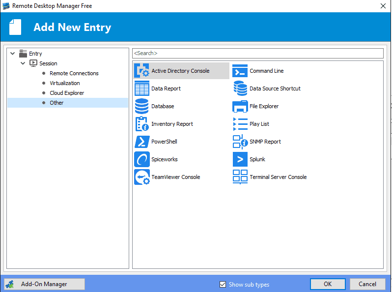Image resolution: width=392 pixels, height=292 pixels.
Task: Click the SNMP Report label
Action: point(265,142)
